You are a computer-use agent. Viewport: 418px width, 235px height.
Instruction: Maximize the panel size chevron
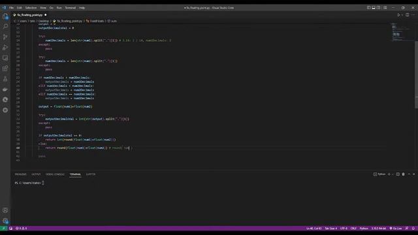[409, 174]
